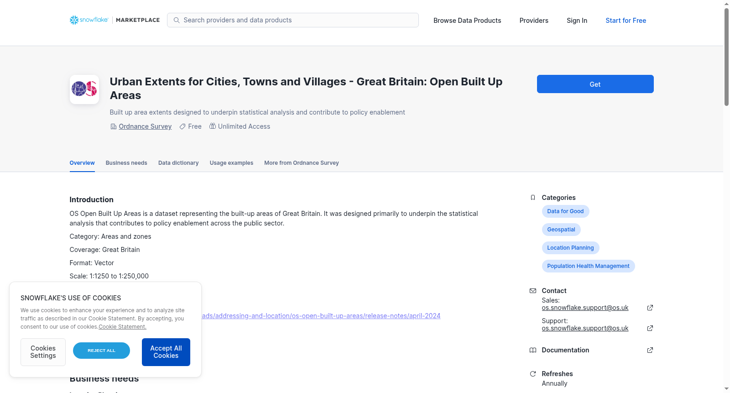
Task: Click the search magnifier icon
Action: click(x=177, y=20)
